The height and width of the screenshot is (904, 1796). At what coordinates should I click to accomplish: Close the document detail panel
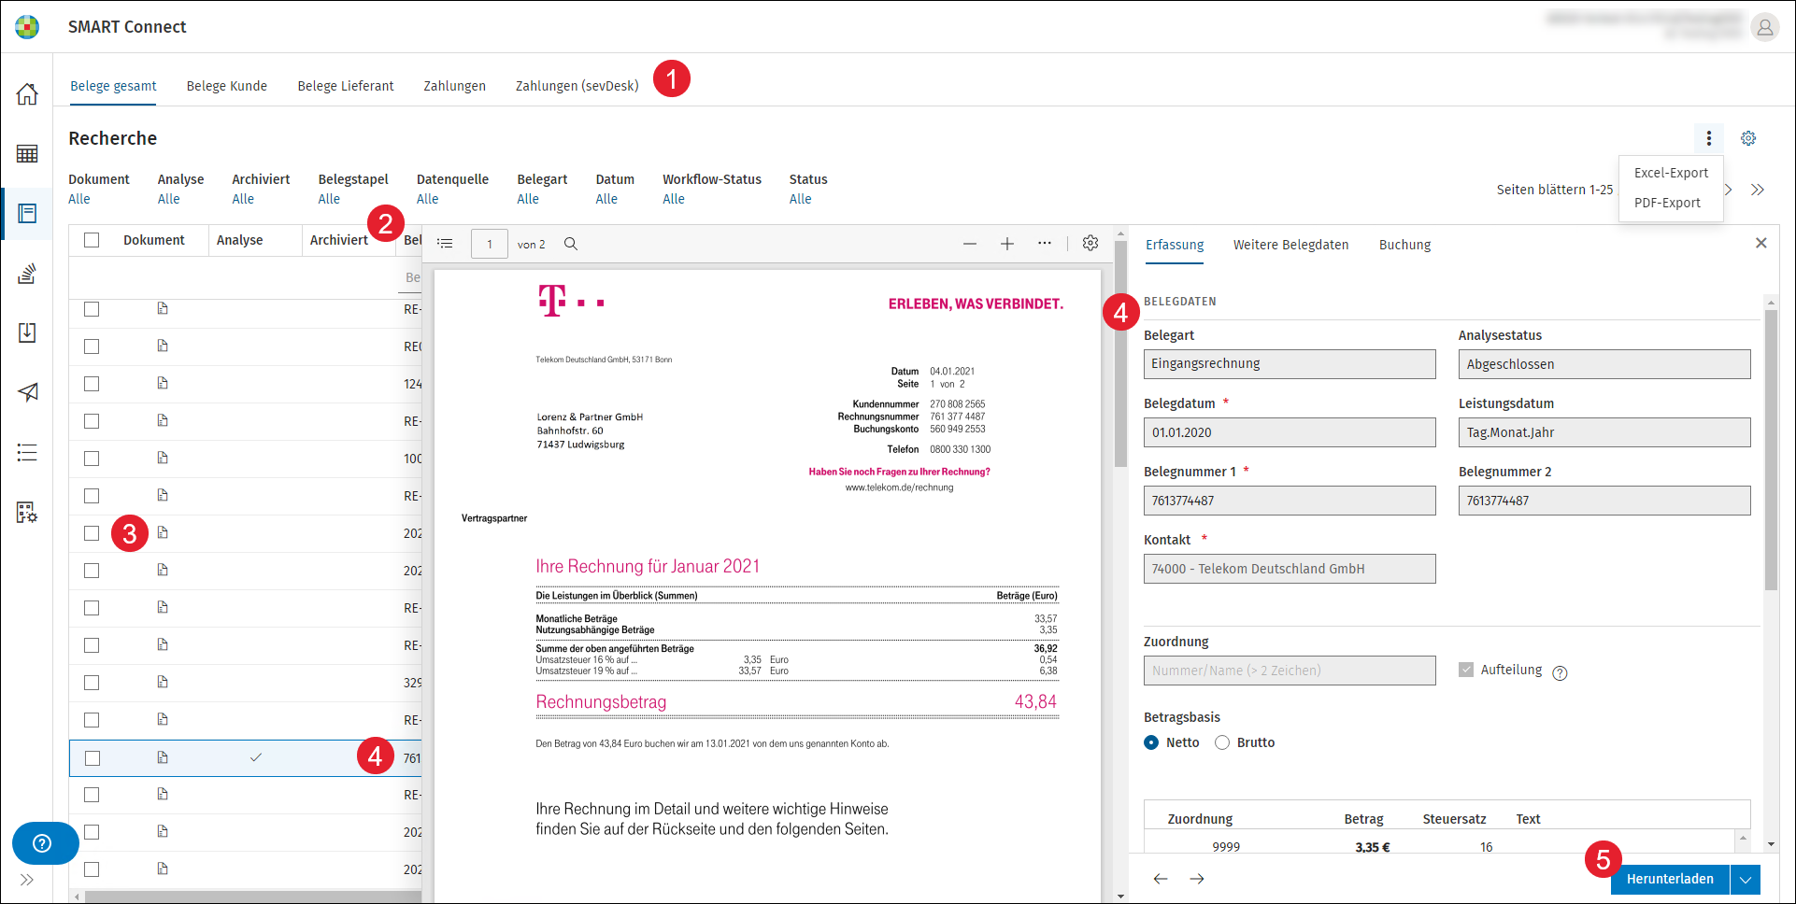[1761, 243]
